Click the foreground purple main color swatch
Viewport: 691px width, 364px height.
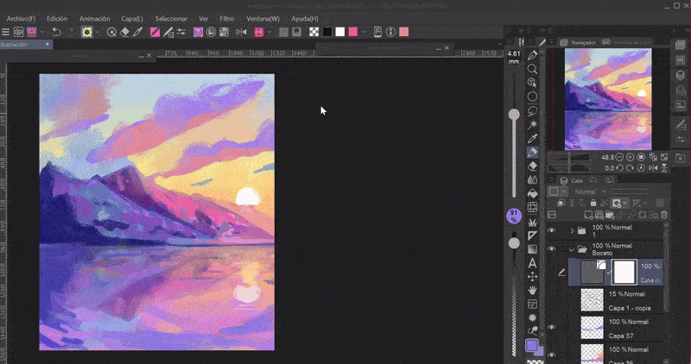point(531,346)
